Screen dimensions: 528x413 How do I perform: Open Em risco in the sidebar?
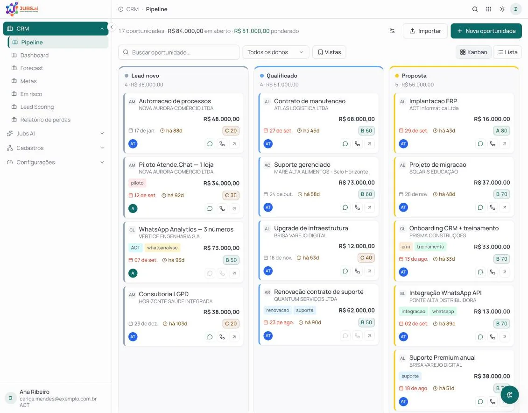click(x=58, y=94)
